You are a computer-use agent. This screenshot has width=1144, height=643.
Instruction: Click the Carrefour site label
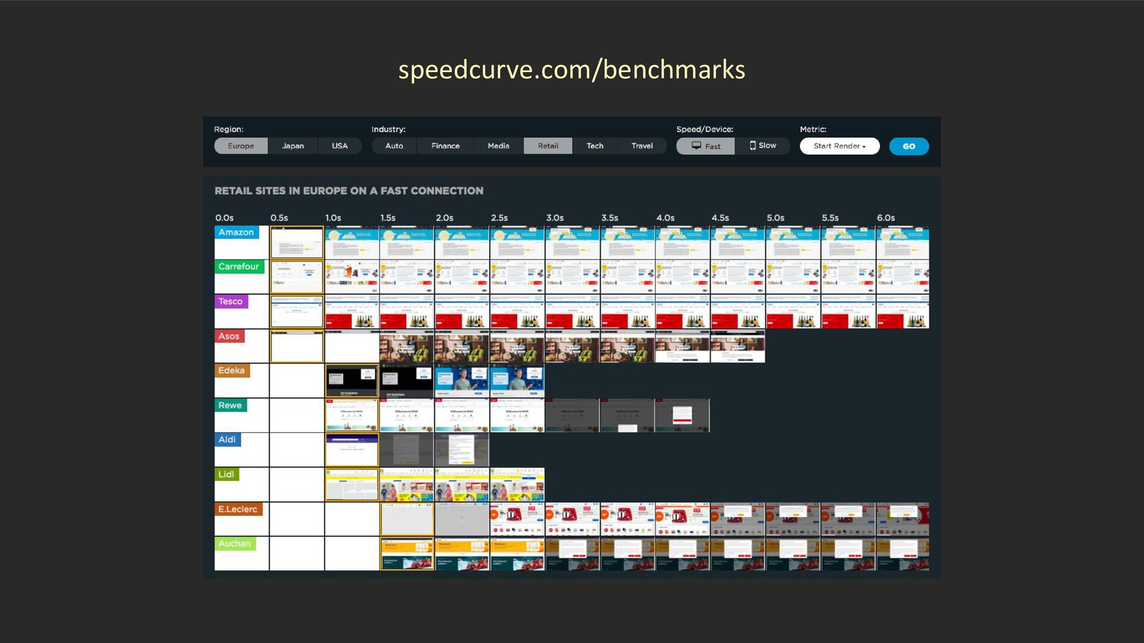(239, 267)
